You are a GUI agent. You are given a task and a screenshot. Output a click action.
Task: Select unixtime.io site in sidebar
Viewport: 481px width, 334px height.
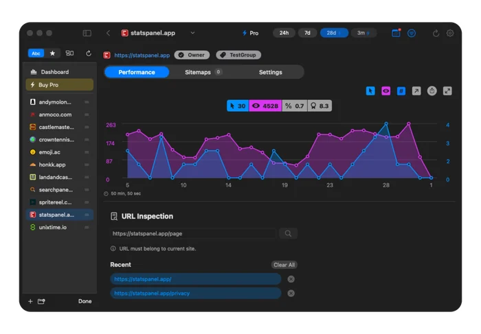pos(60,228)
